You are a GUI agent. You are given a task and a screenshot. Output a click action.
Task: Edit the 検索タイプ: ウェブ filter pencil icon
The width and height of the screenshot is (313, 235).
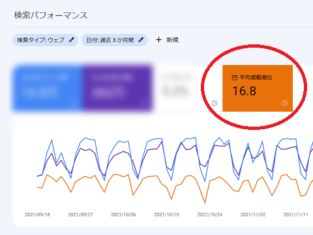point(72,40)
